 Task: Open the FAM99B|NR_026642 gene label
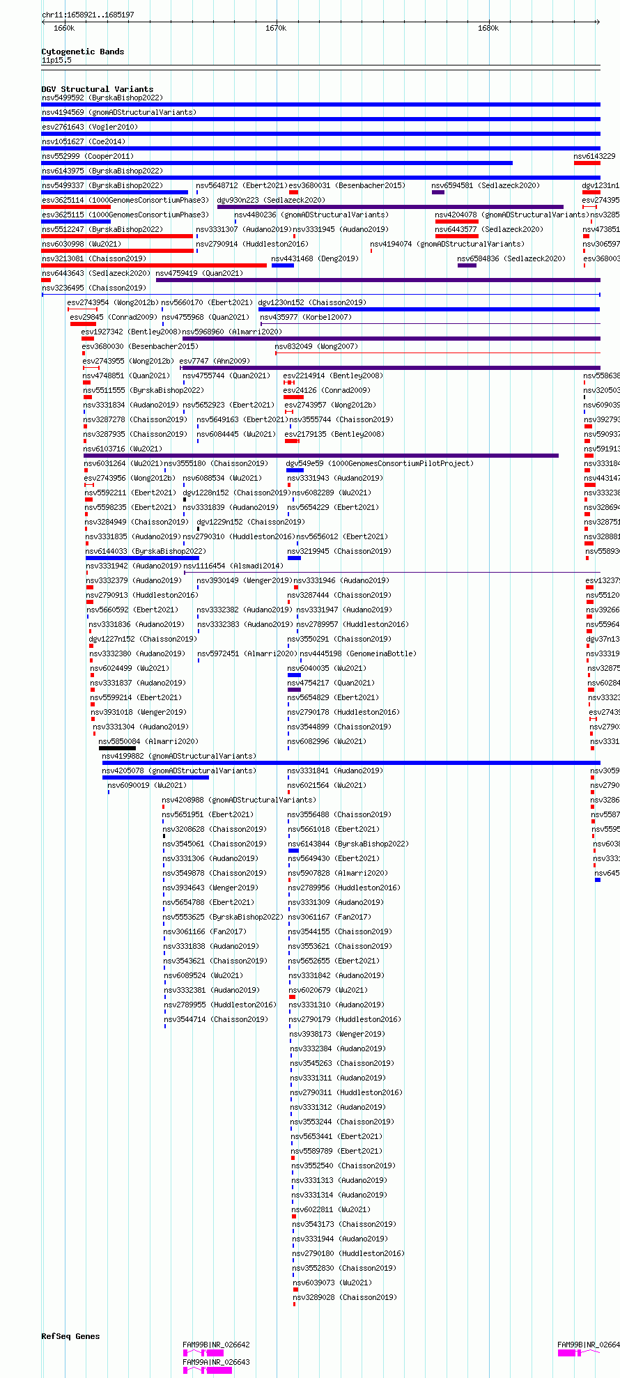pyautogui.click(x=216, y=1345)
